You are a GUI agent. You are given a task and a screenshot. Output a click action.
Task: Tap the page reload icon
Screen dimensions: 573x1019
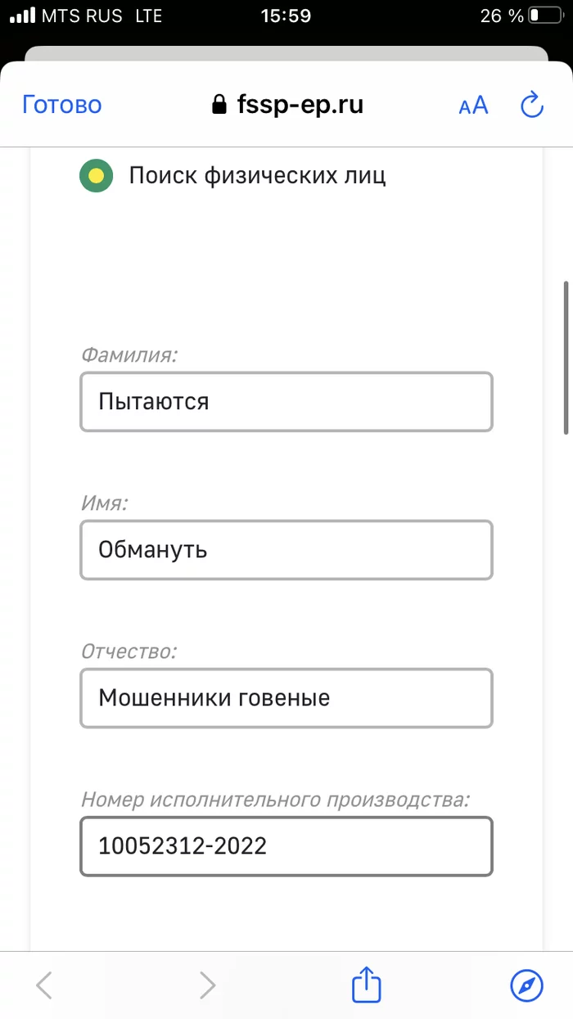pyautogui.click(x=532, y=104)
